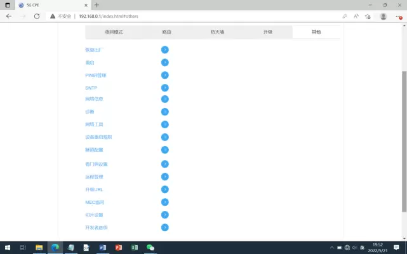
Task: Open the 升级 tab
Action: [x=267, y=32]
